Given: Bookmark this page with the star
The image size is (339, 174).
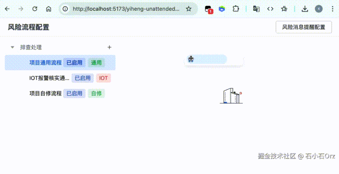Looking at the screenshot, I should (x=188, y=9).
